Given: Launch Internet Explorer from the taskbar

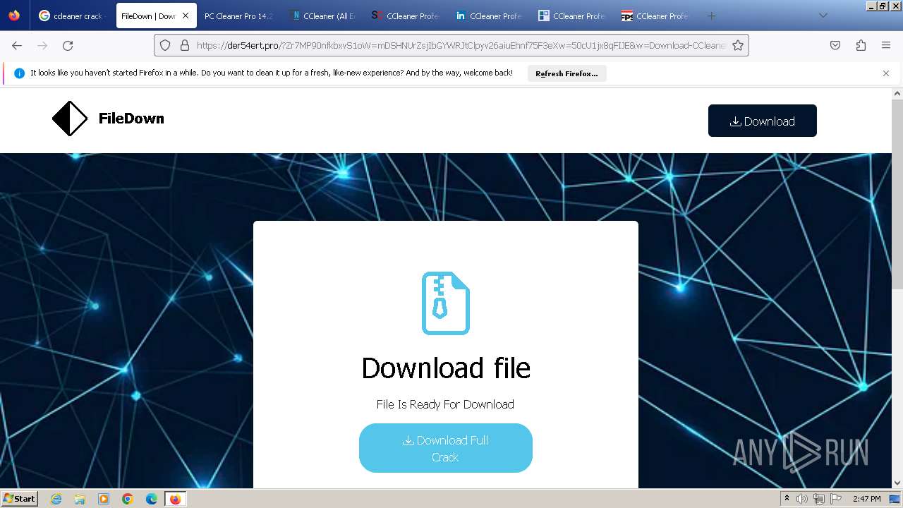Looking at the screenshot, I should (x=56, y=499).
